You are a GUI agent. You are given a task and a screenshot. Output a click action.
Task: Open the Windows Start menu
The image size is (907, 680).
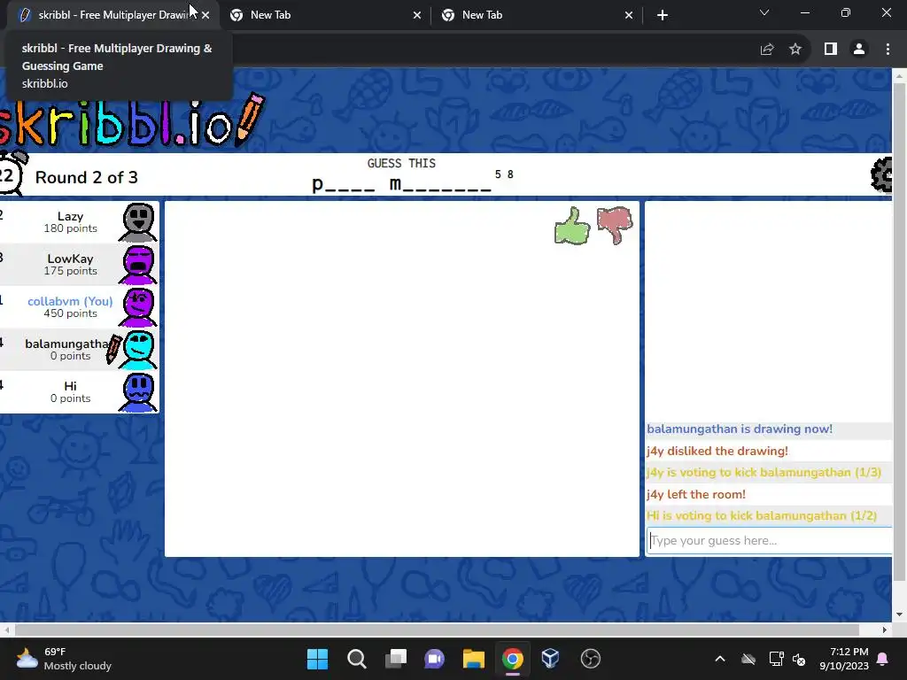[x=318, y=659]
